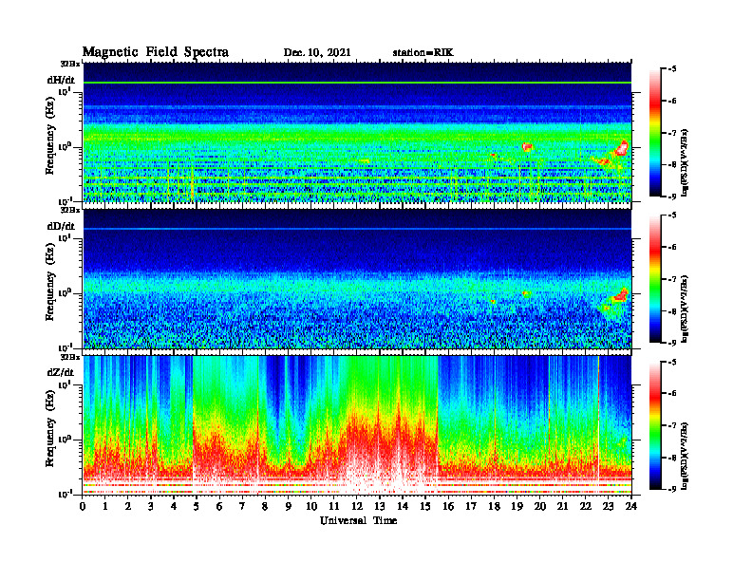The height and width of the screenshot is (581, 752).
Task: Click hour tick label 22 on the time axis
Action: [x=586, y=507]
